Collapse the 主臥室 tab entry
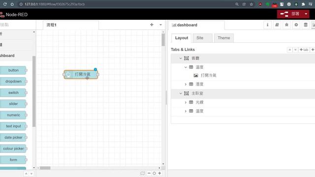Screen dimensions: 315x177 (x=181, y=93)
